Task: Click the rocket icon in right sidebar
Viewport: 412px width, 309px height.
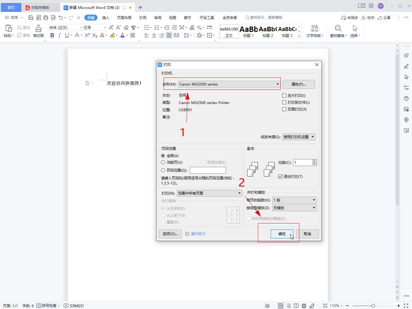Action: (406, 55)
